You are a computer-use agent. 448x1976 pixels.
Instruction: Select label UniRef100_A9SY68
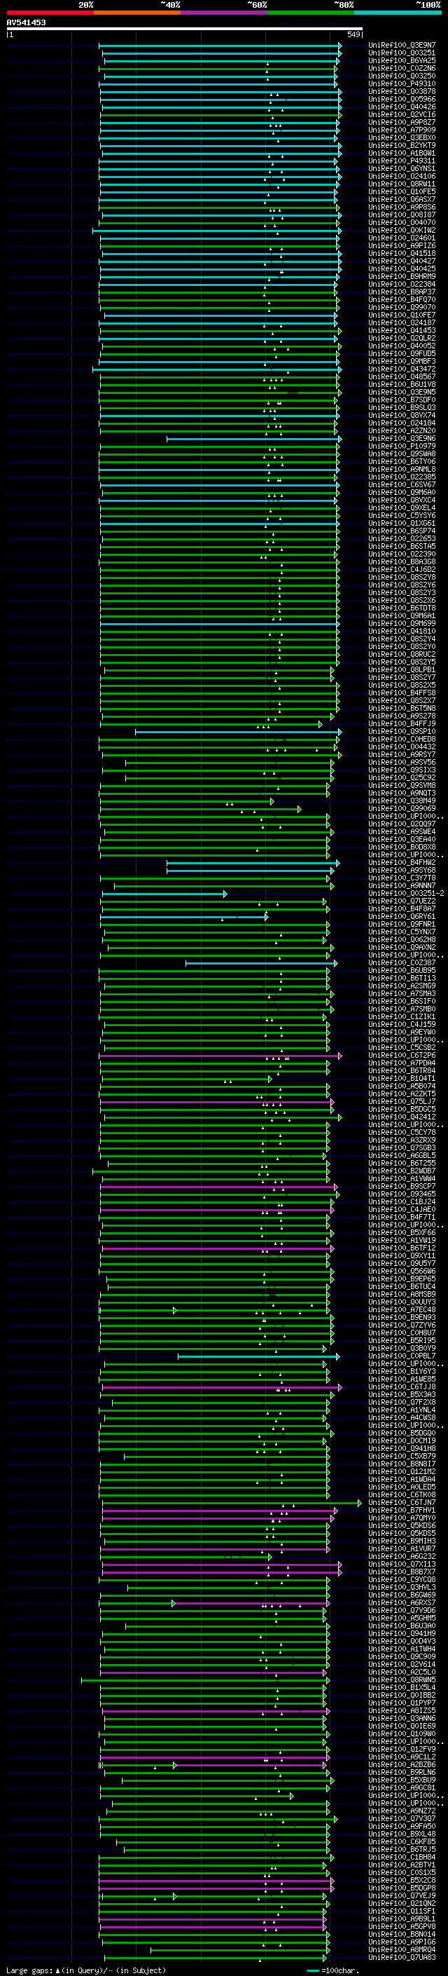[402, 871]
